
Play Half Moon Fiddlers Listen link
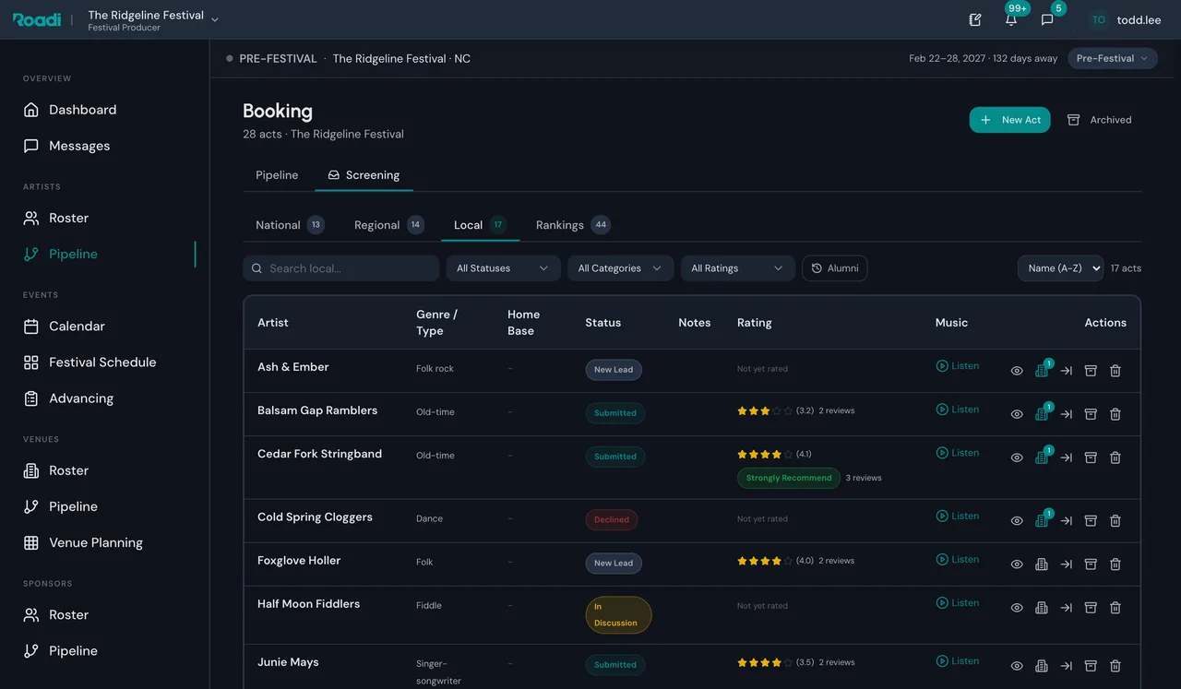958,603
